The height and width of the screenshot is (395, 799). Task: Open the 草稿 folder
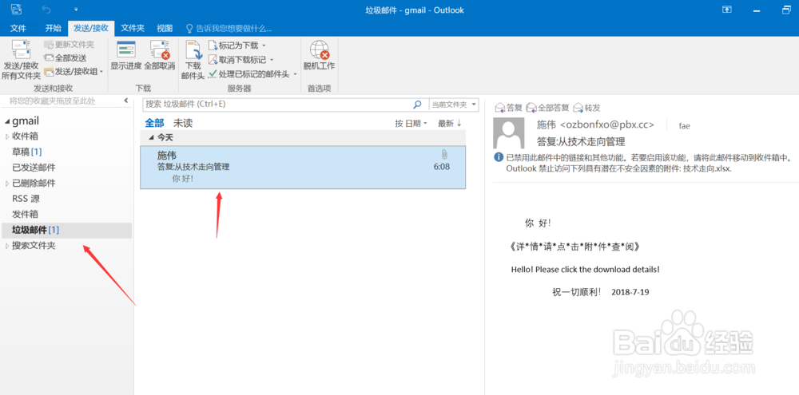(27, 152)
